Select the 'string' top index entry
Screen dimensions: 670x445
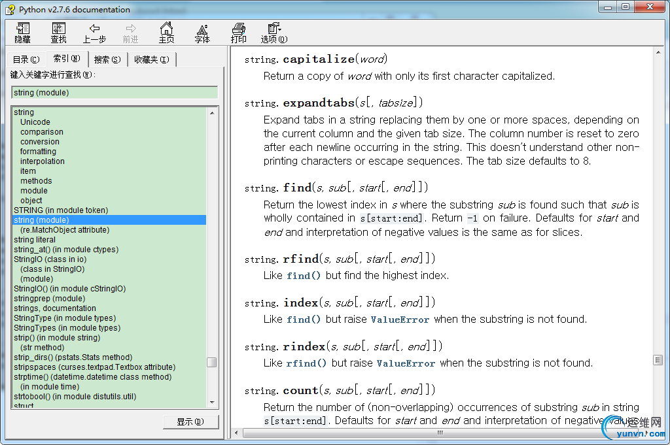24,112
